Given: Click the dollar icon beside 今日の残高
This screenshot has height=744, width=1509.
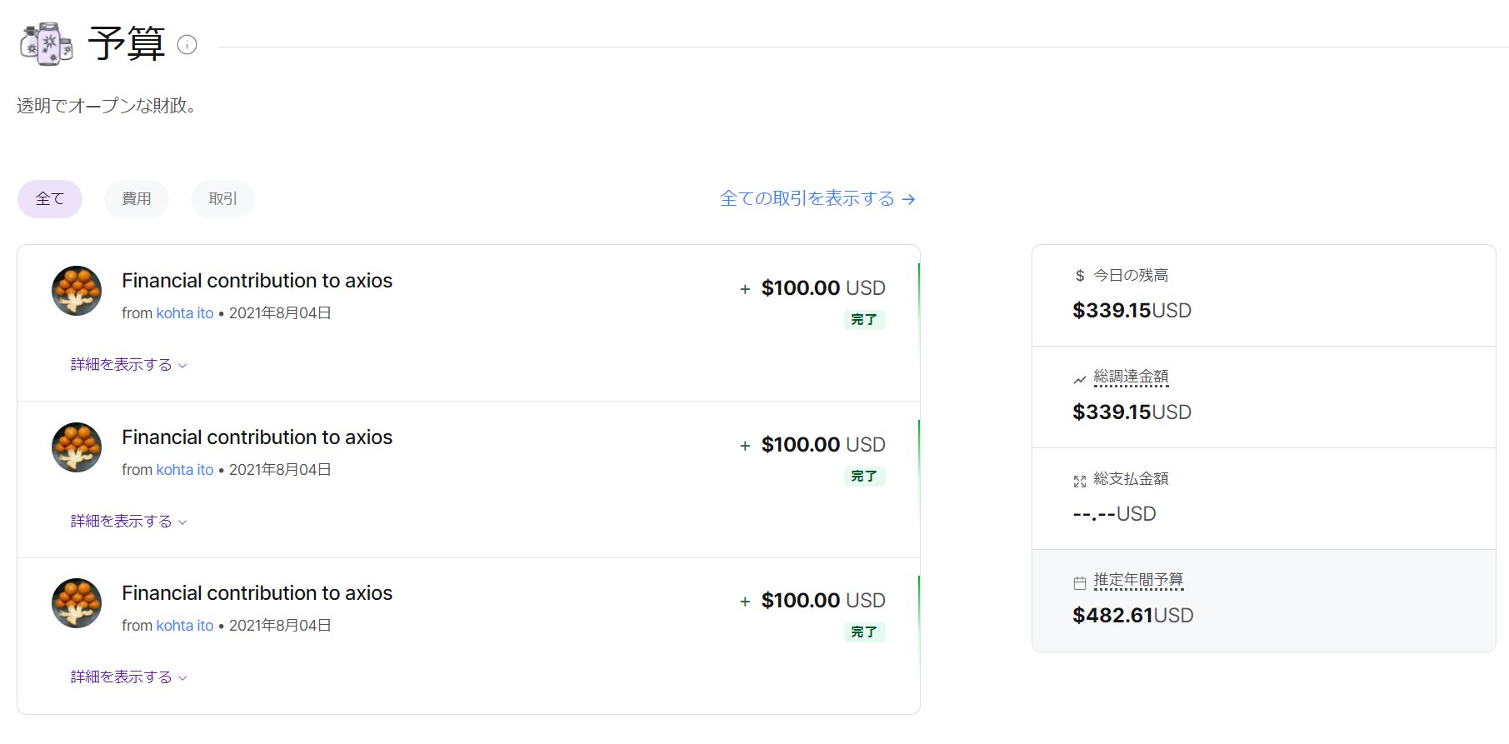Looking at the screenshot, I should tap(1080, 276).
